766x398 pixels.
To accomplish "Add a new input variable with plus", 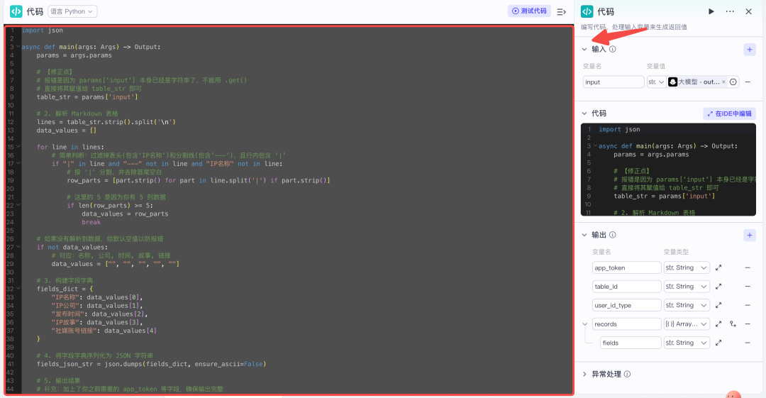I will [750, 50].
